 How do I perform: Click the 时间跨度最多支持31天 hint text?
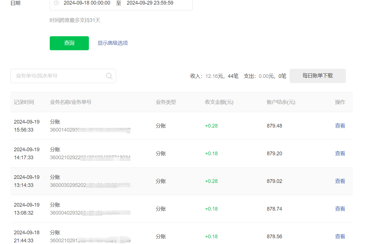coord(75,21)
